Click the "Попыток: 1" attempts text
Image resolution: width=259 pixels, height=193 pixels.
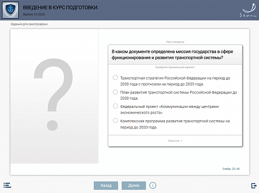[x=175, y=141]
